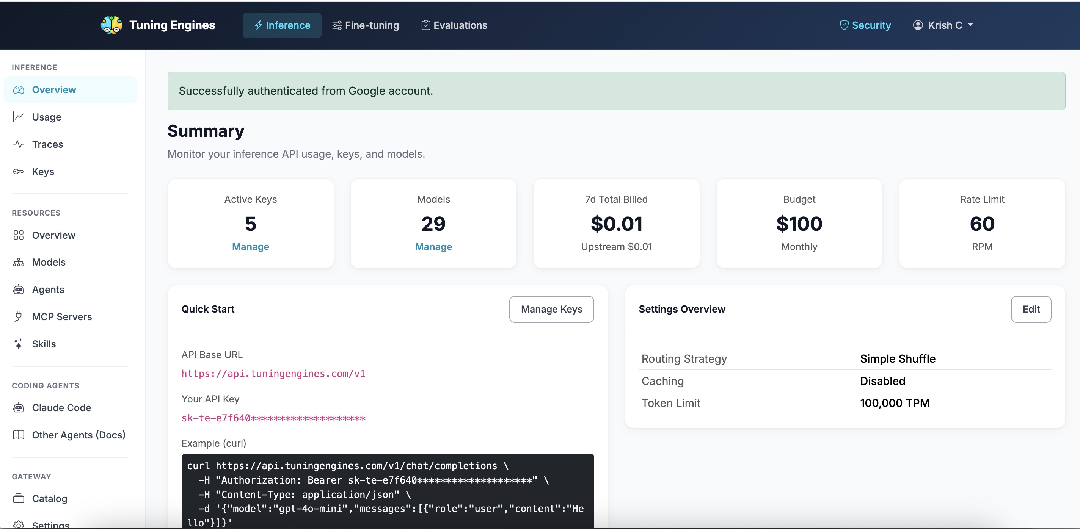
Task: Go to the Evaluations tab
Action: click(x=454, y=25)
